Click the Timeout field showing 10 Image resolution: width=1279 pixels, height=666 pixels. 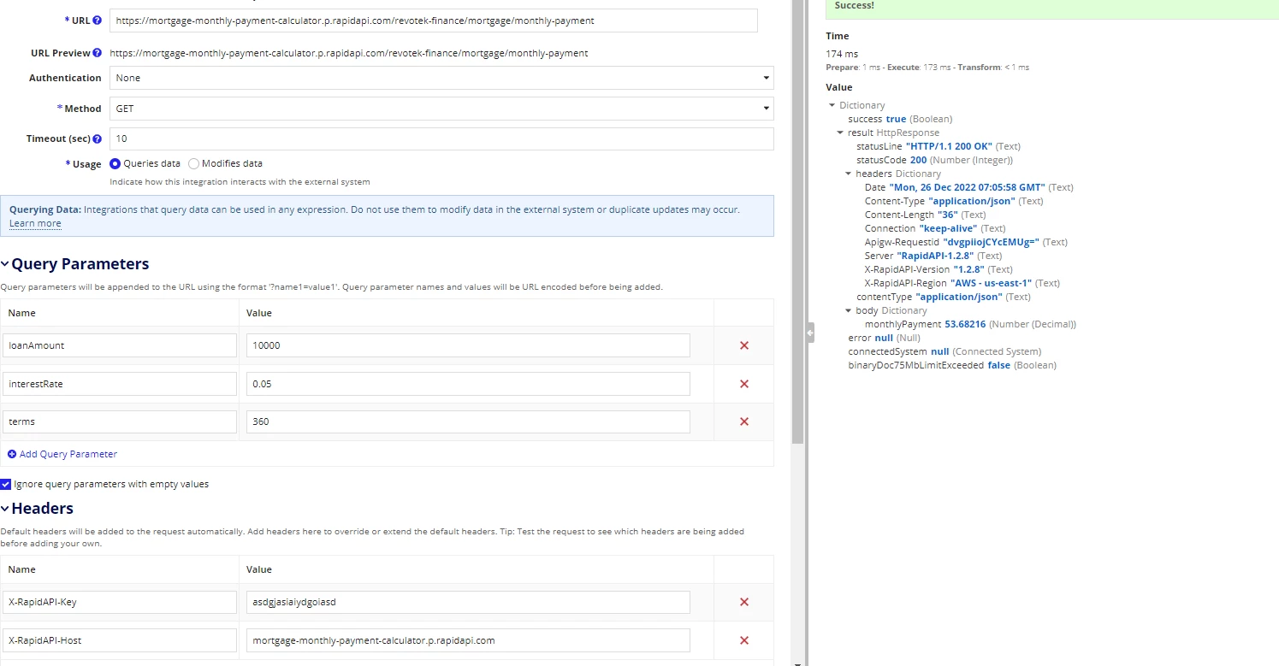(441, 139)
